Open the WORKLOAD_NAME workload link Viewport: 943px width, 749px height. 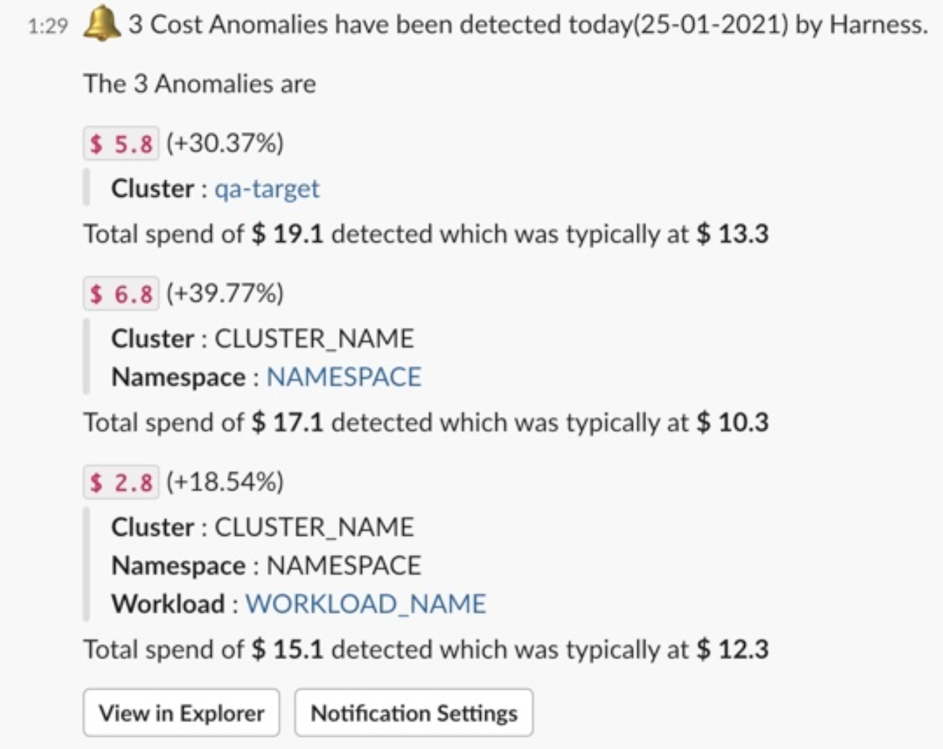366,604
